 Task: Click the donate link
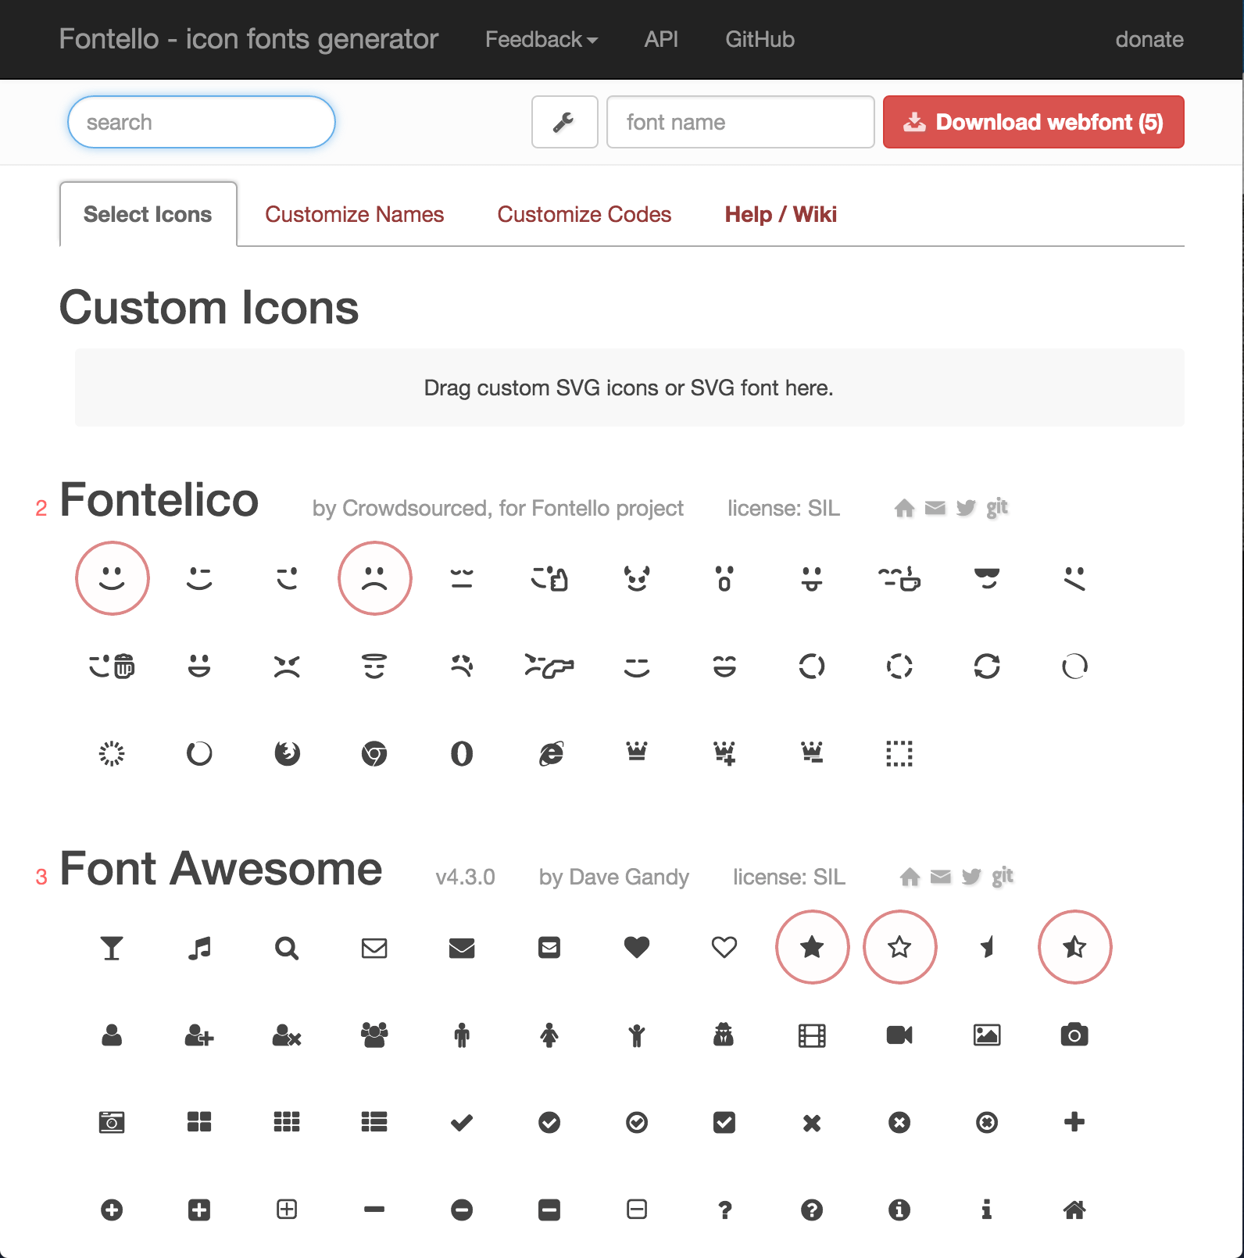click(x=1149, y=39)
